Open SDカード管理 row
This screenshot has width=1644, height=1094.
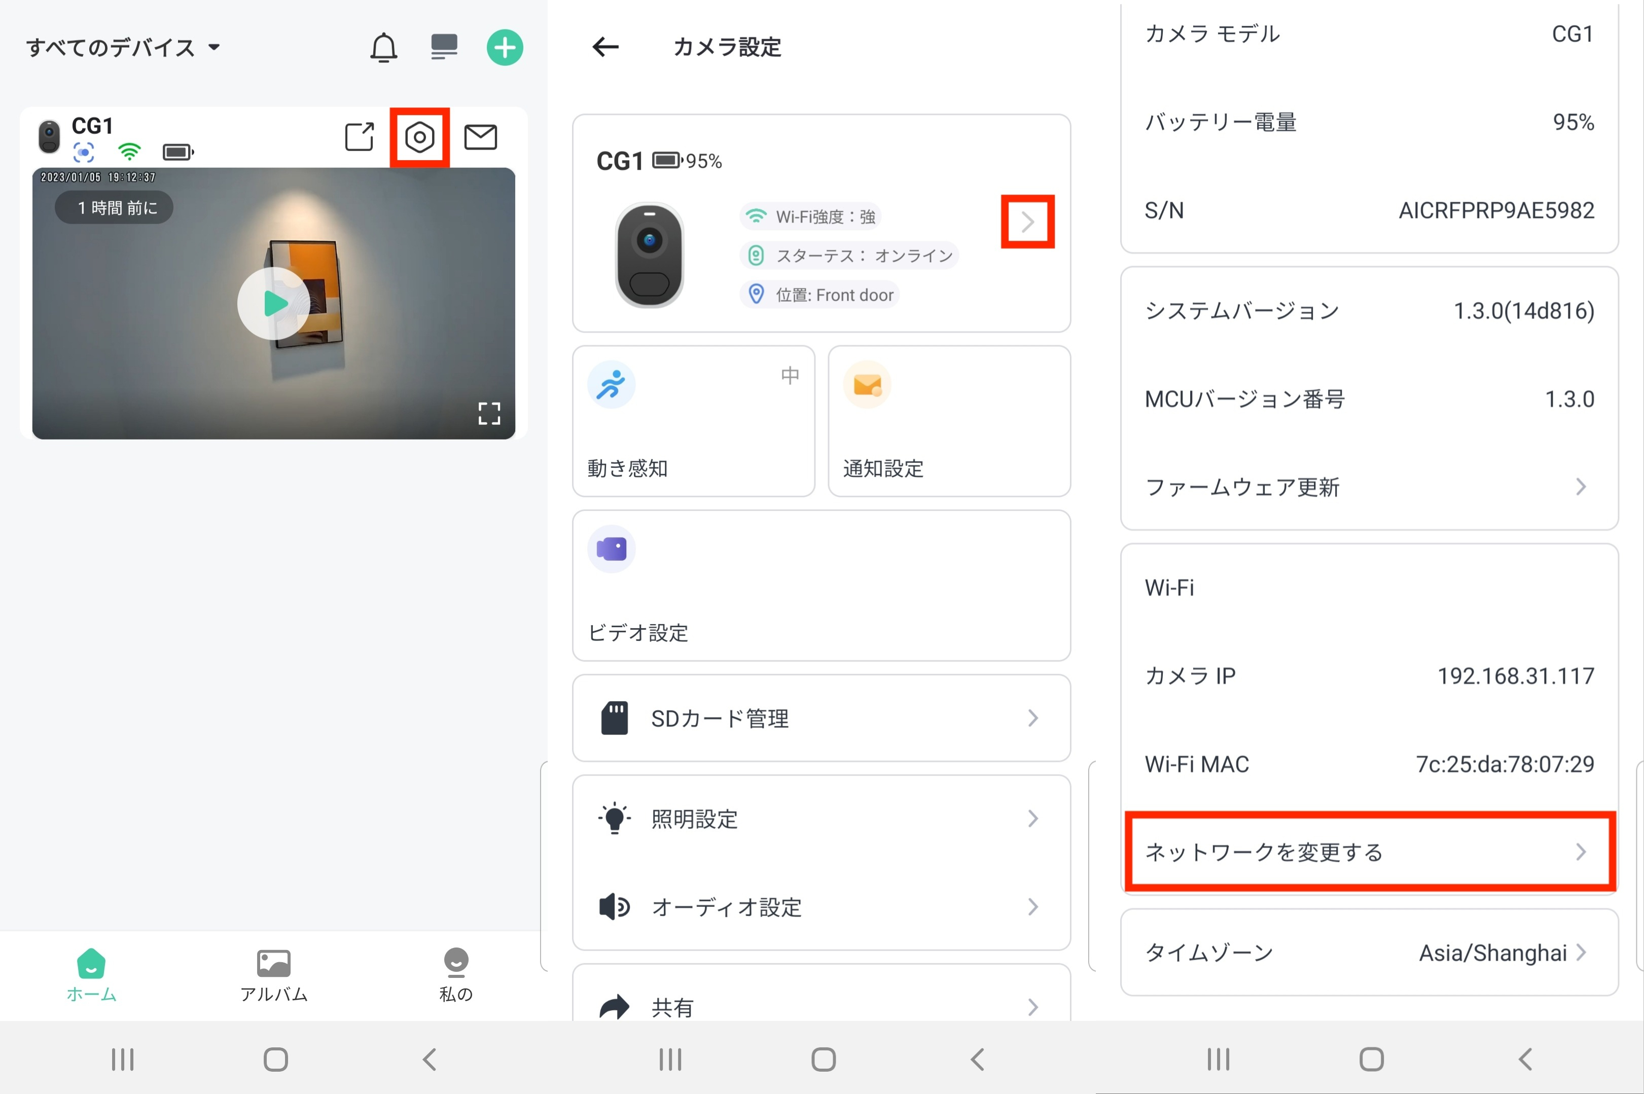pos(821,718)
